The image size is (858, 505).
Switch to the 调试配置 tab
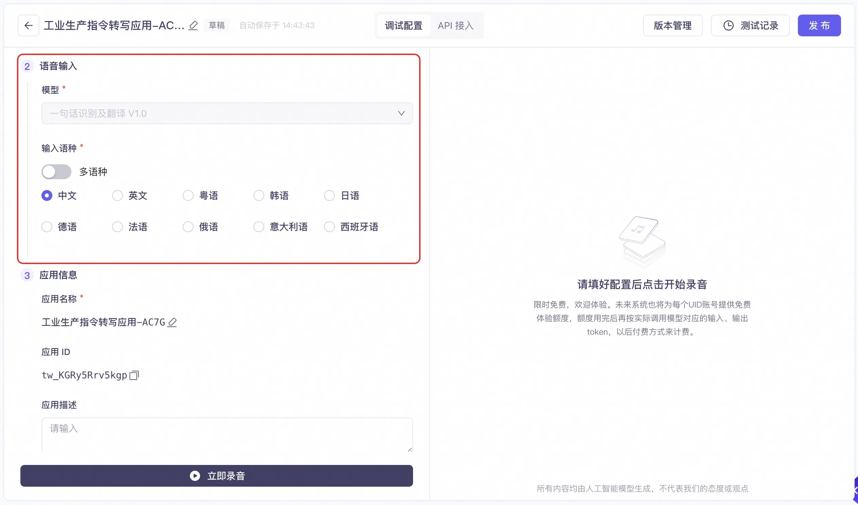point(404,25)
